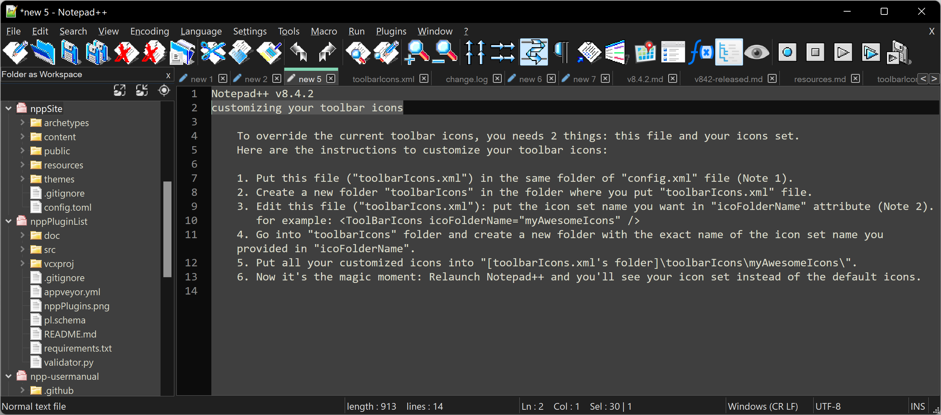Locate current file using the target icon
This screenshot has height=415, width=941.
coord(164,90)
